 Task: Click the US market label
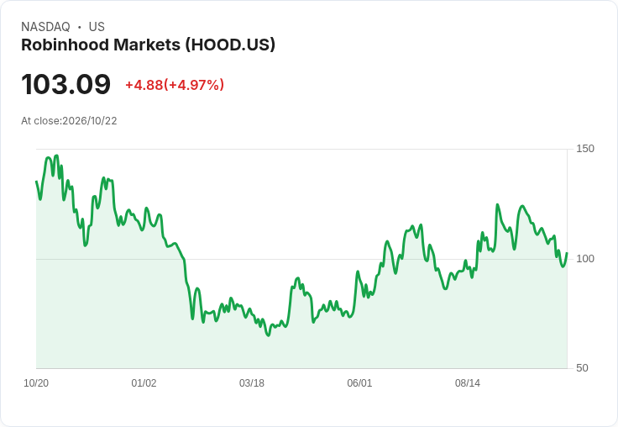point(97,27)
